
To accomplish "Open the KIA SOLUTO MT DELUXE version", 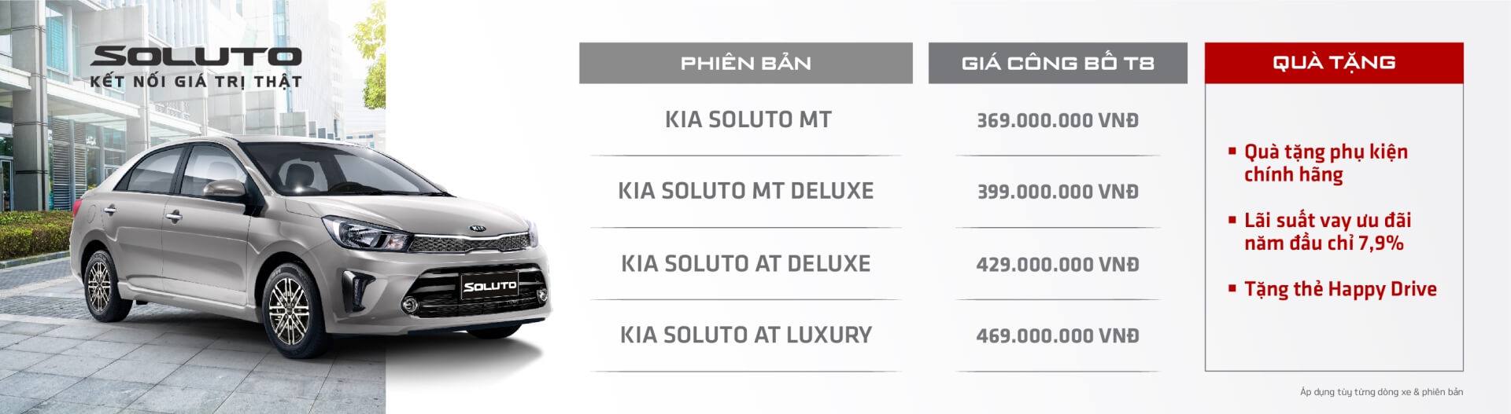I will tap(745, 191).
